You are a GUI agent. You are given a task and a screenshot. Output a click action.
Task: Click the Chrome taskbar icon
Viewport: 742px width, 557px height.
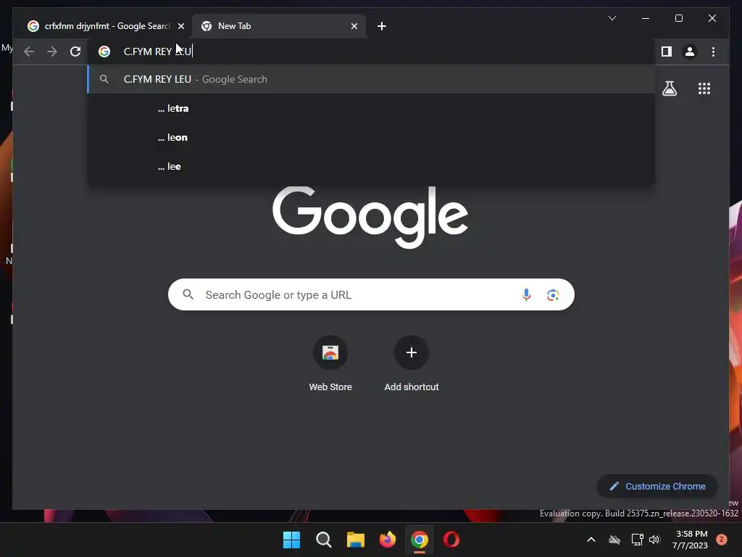pos(420,540)
